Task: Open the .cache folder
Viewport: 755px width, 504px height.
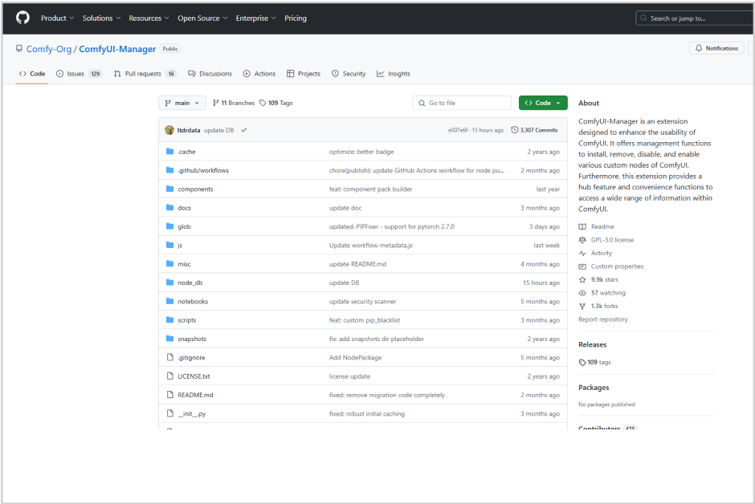Action: click(186, 152)
